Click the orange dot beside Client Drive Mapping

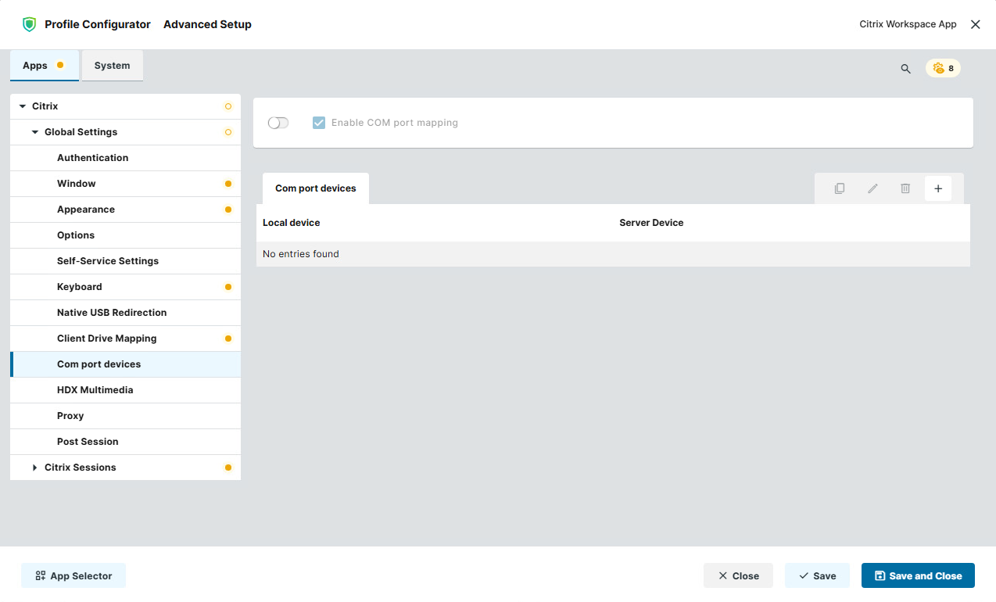228,339
